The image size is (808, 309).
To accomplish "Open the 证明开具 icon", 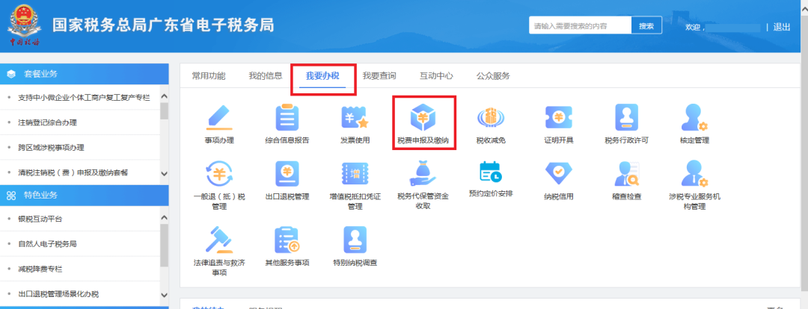I will point(559,116).
